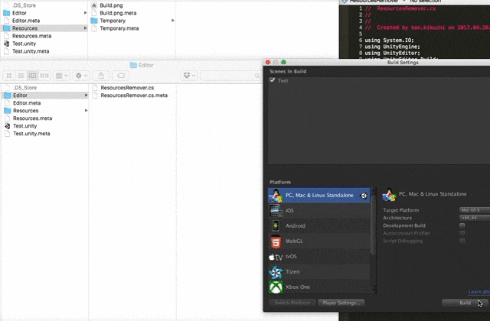Close the Build Settings window

coord(267,63)
